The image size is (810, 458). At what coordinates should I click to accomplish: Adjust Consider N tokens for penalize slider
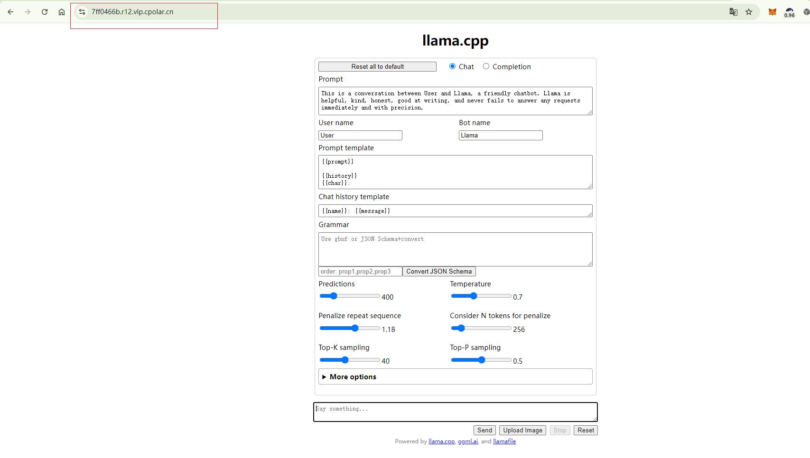click(x=481, y=328)
